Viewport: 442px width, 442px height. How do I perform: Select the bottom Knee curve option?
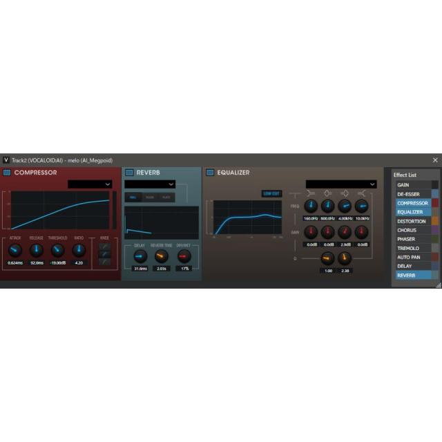click(104, 262)
